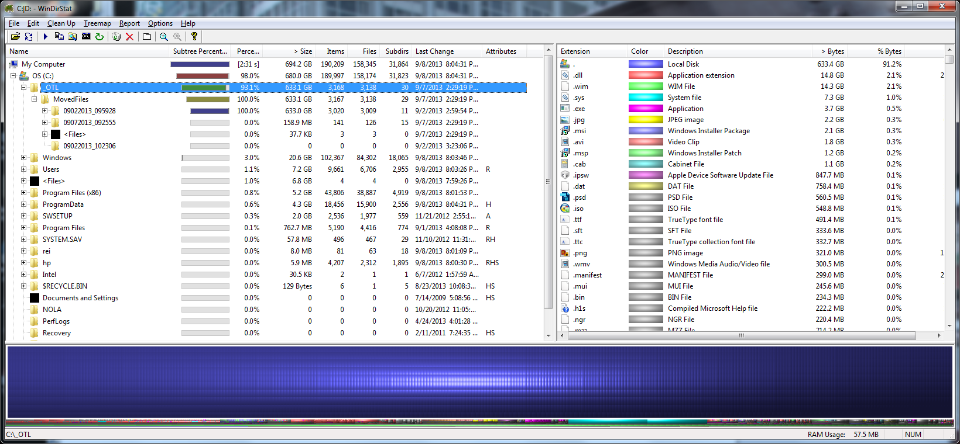Image resolution: width=960 pixels, height=444 pixels.
Task: Click the My Computer icon in tree
Action: tap(13, 64)
